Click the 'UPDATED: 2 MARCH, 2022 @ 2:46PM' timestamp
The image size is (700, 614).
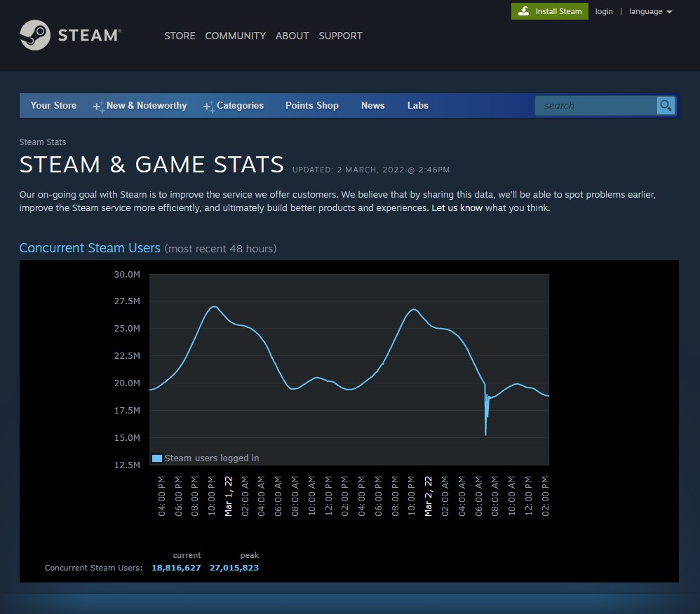(x=371, y=170)
